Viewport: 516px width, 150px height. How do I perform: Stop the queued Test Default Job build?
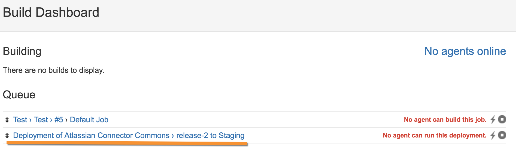coord(502,119)
